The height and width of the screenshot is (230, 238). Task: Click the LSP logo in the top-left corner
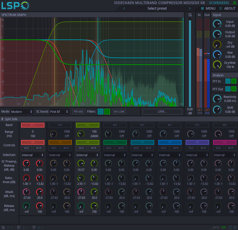[x=15, y=5]
